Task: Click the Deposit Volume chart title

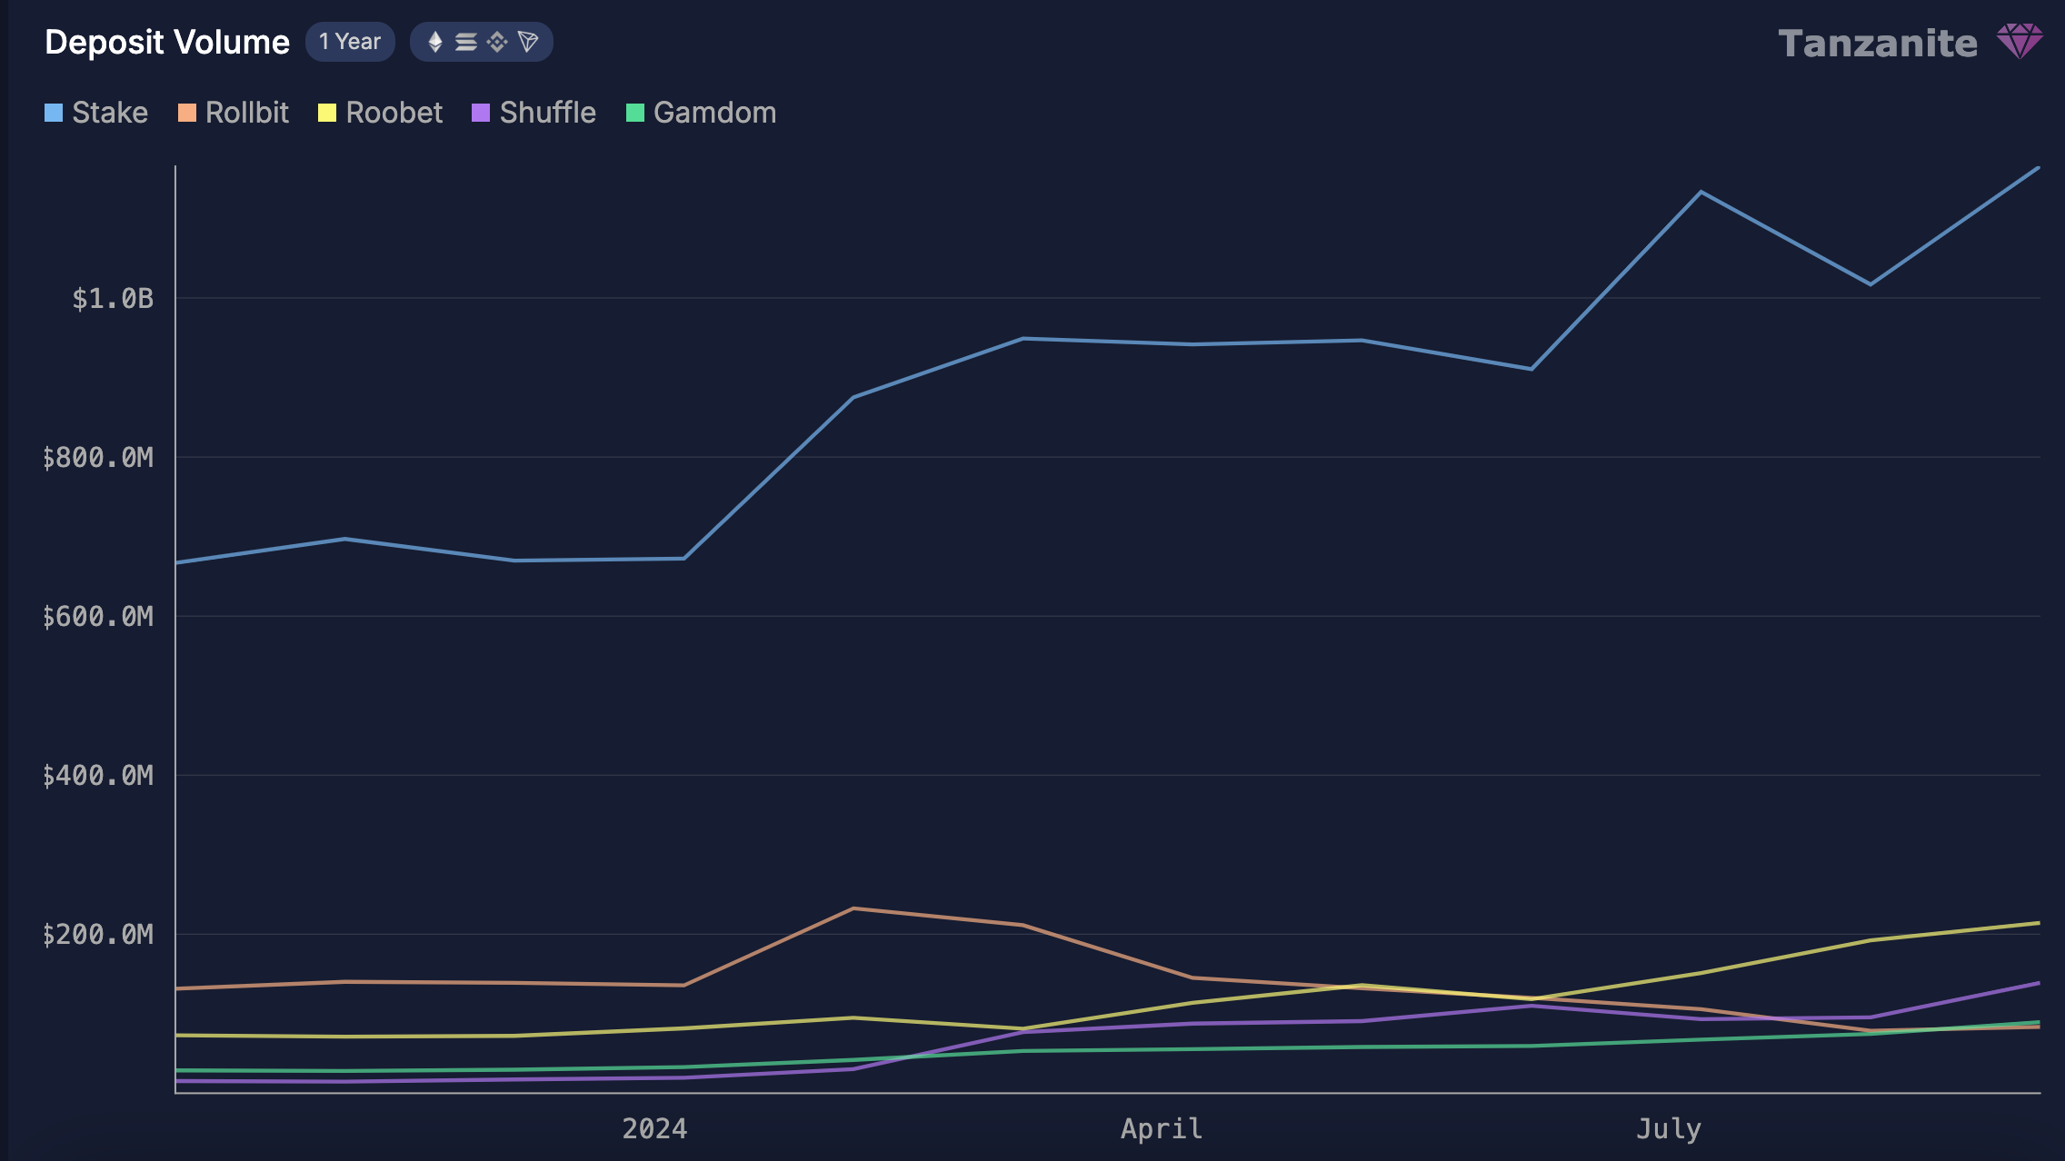Action: click(167, 43)
